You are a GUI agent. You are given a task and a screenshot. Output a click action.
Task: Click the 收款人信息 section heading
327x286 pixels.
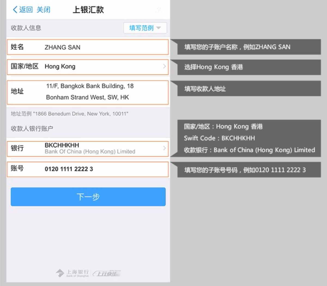(x=26, y=28)
